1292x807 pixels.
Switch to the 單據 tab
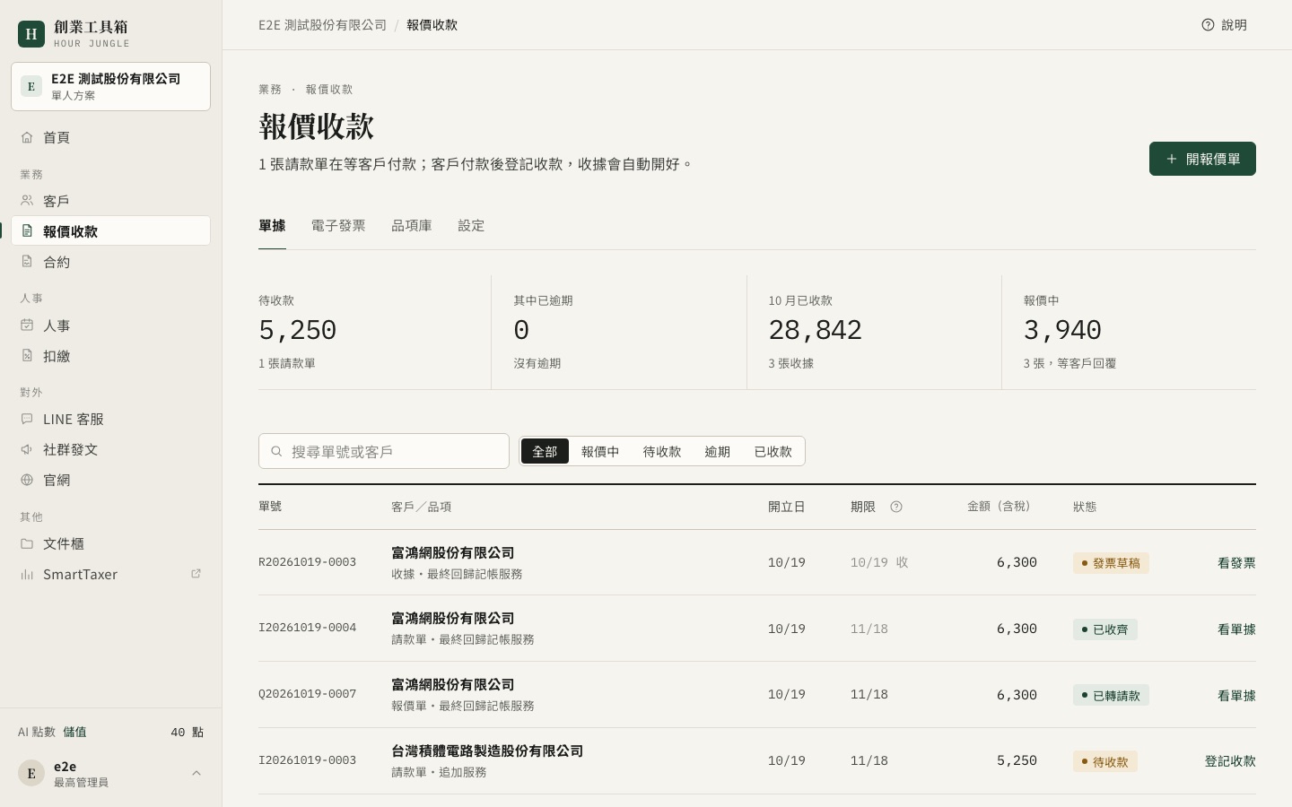(272, 226)
